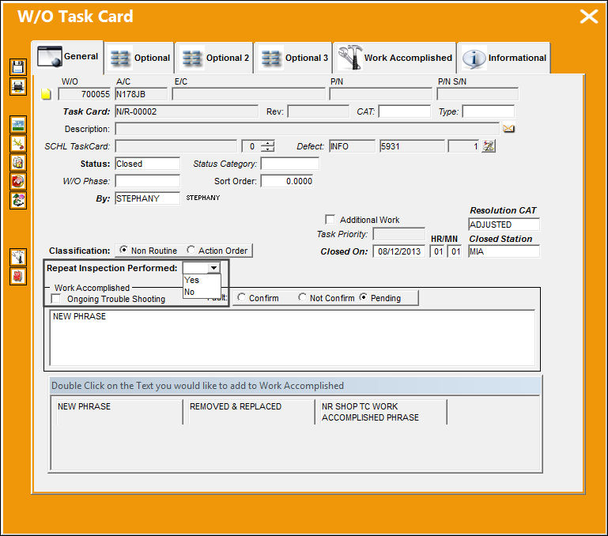Screen dimensions: 608x536
Task: Click the floppy disk save icon
Action: pyautogui.click(x=18, y=67)
